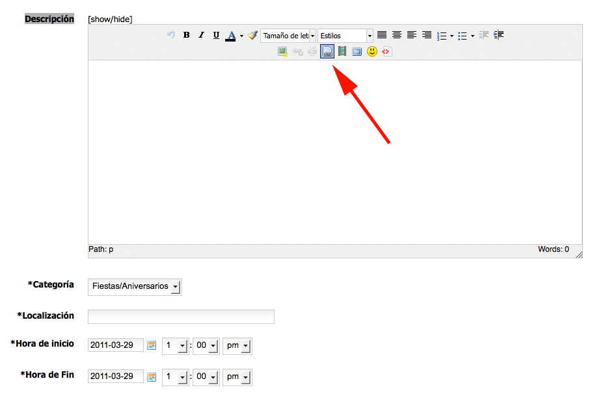The width and height of the screenshot is (609, 394).
Task: Open Hora de Fin hour dropdown
Action: [x=176, y=377]
